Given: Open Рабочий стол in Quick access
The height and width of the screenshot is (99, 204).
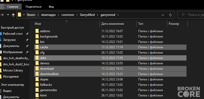Looking at the screenshot, I should tap(13, 34).
